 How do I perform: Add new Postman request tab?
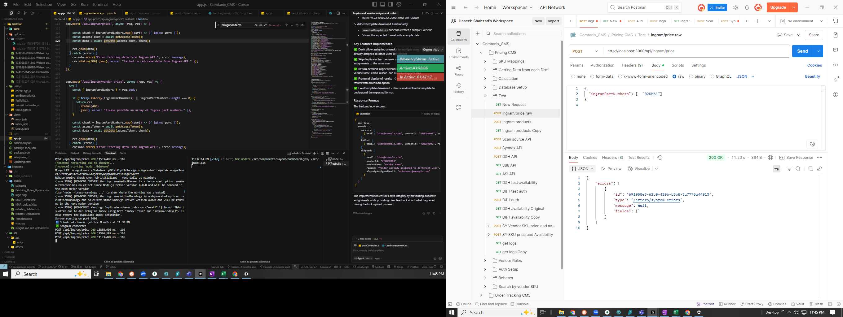point(757,21)
